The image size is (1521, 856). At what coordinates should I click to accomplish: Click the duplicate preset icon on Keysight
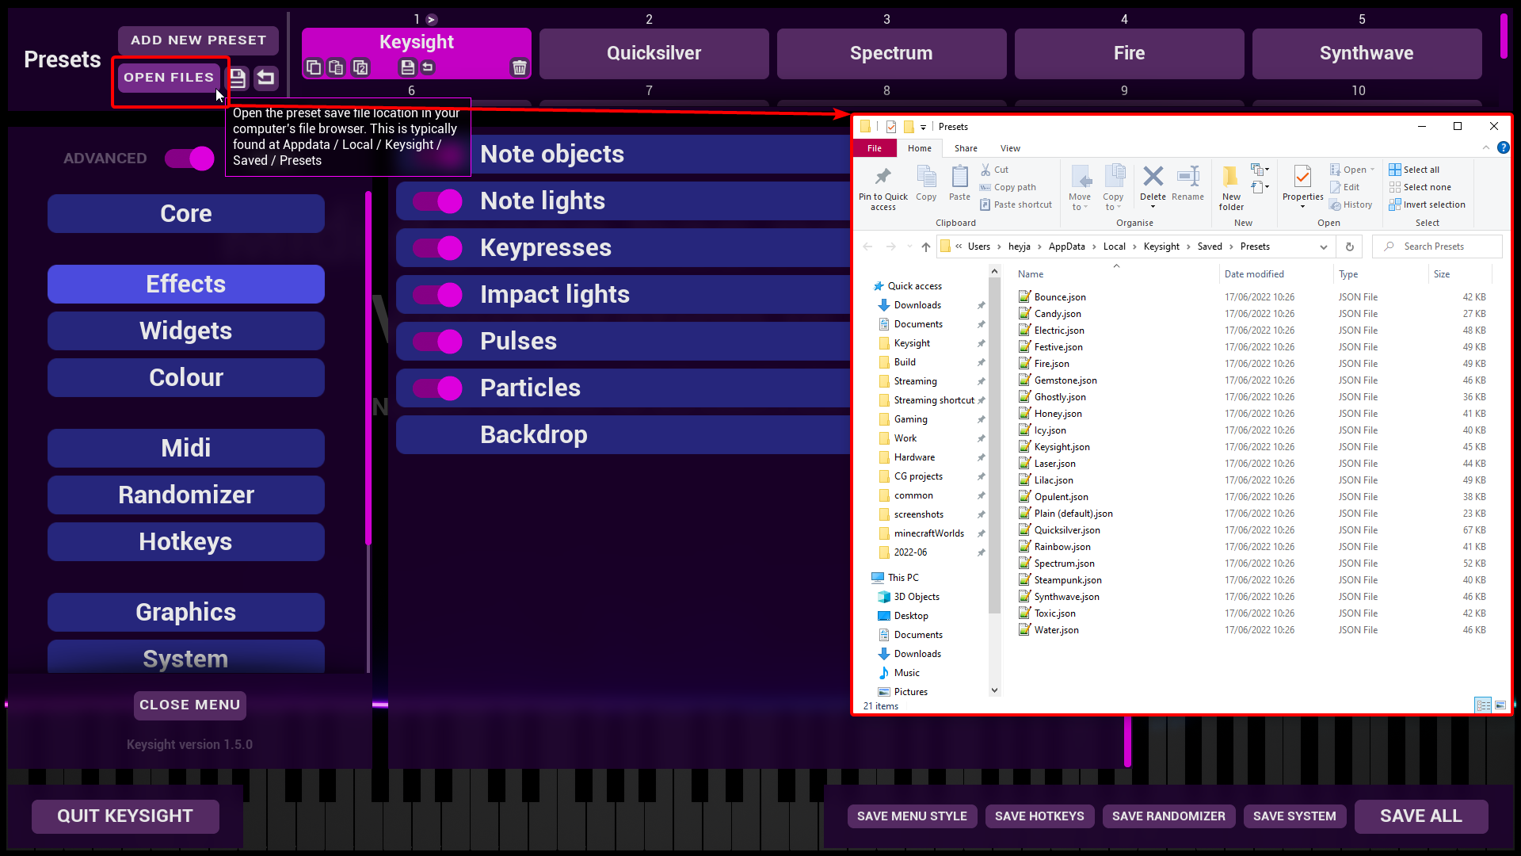click(x=360, y=67)
